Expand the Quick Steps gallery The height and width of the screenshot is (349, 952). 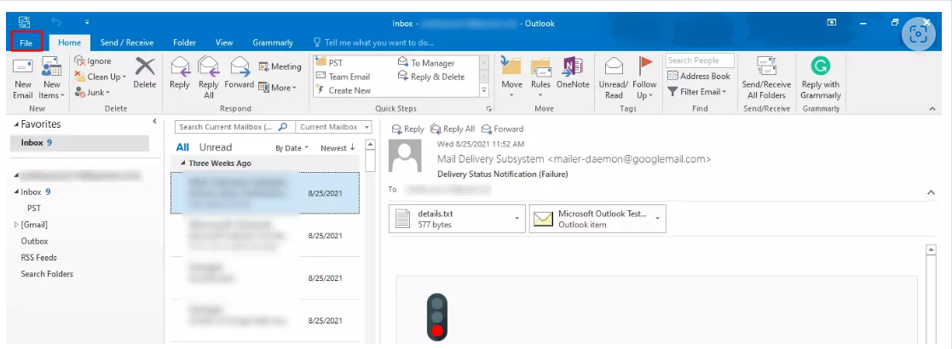click(484, 90)
